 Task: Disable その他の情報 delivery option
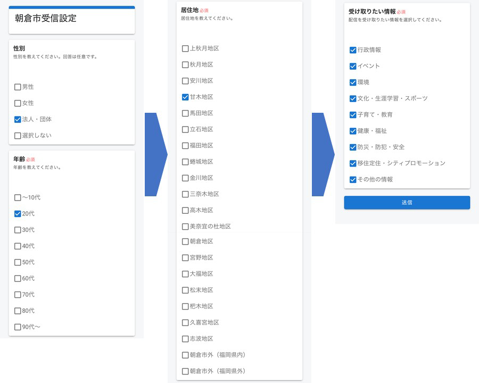[353, 179]
